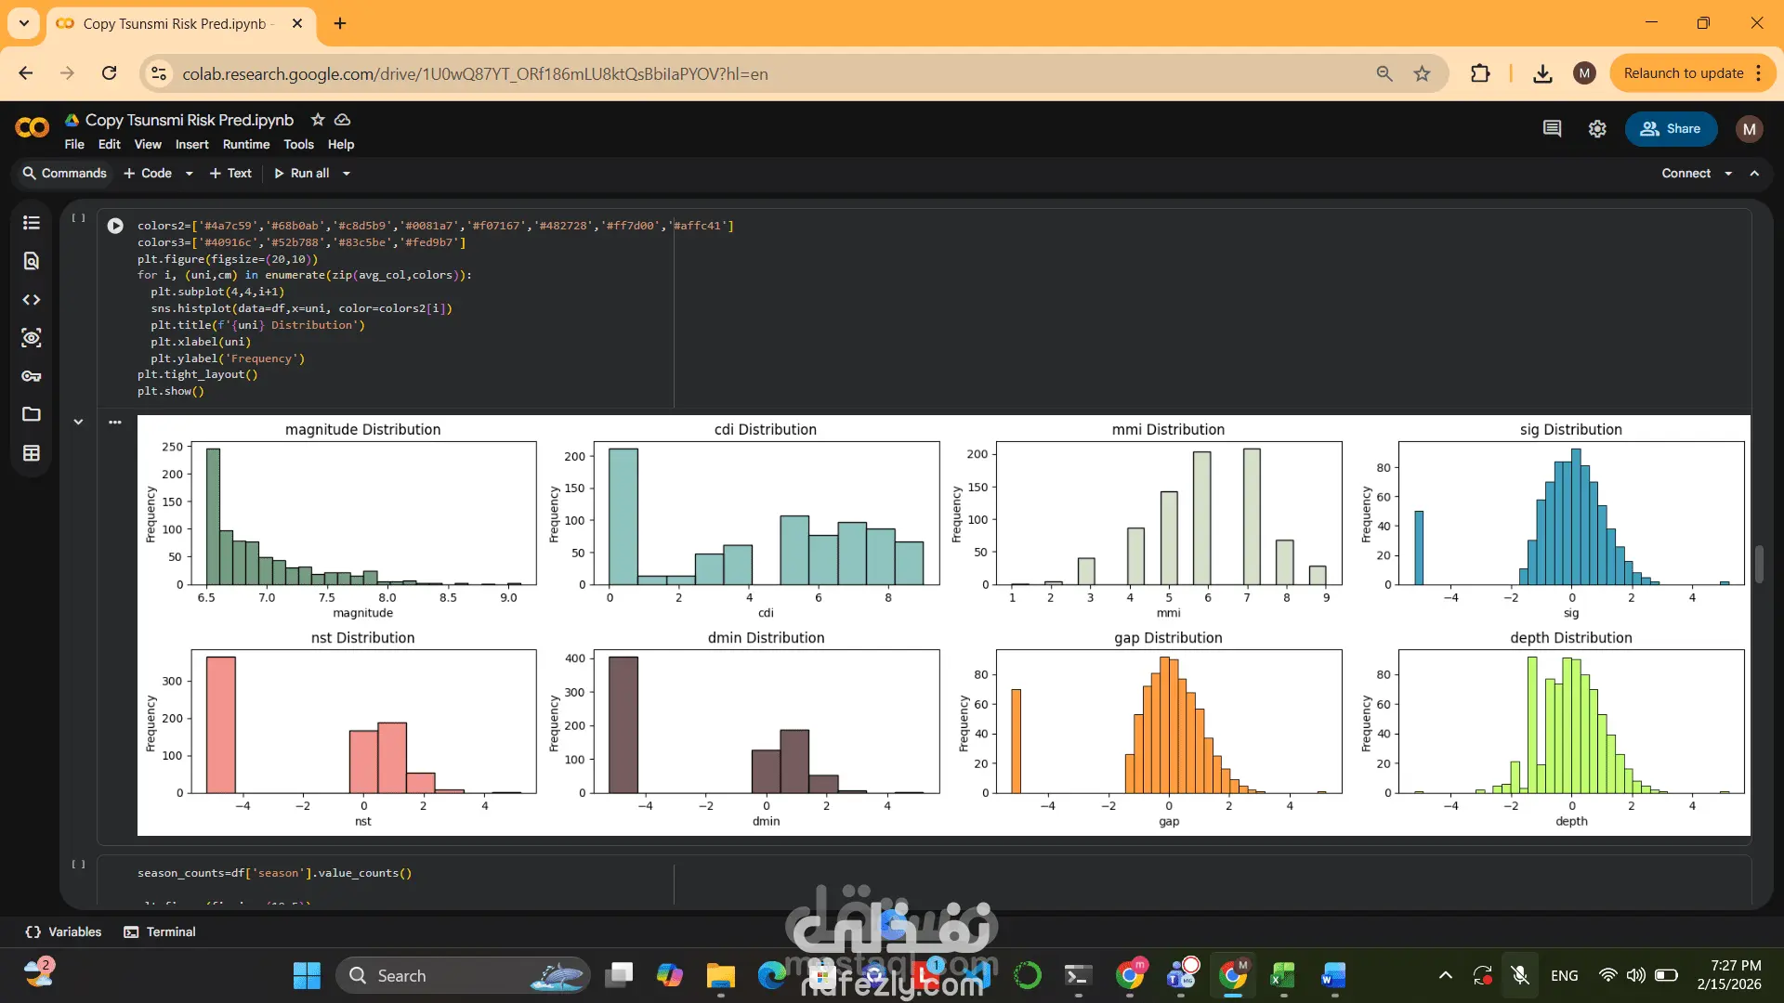Viewport: 1784px width, 1003px height.
Task: Collapse the Colab header with chevron
Action: [1754, 174]
